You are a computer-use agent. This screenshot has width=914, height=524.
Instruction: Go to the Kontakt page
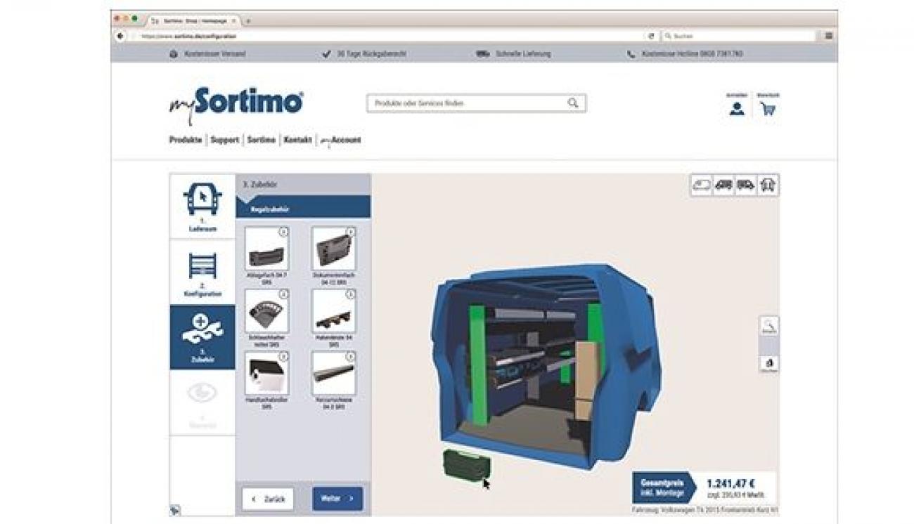pos(297,140)
